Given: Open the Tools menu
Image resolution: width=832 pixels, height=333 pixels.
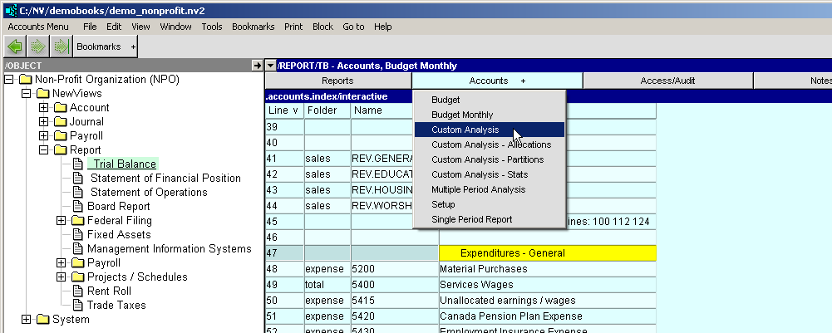Looking at the screenshot, I should pos(211,27).
